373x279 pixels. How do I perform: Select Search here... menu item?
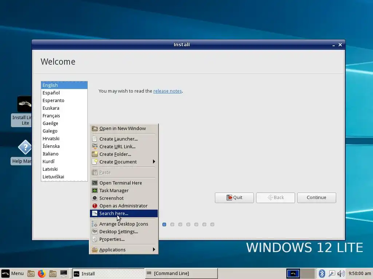click(x=124, y=213)
